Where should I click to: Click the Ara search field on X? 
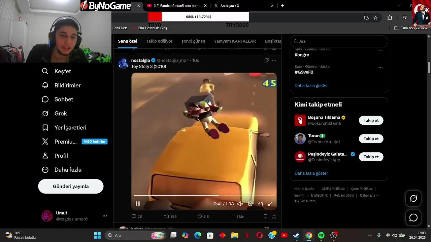click(339, 41)
